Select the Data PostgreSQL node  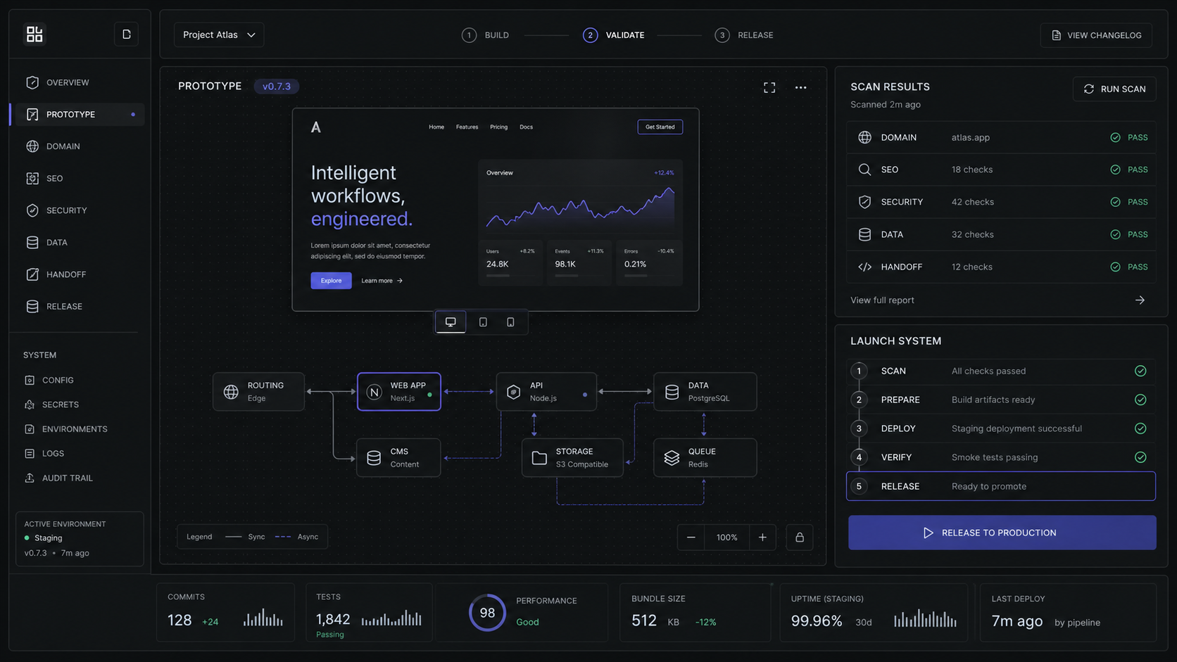[705, 392]
